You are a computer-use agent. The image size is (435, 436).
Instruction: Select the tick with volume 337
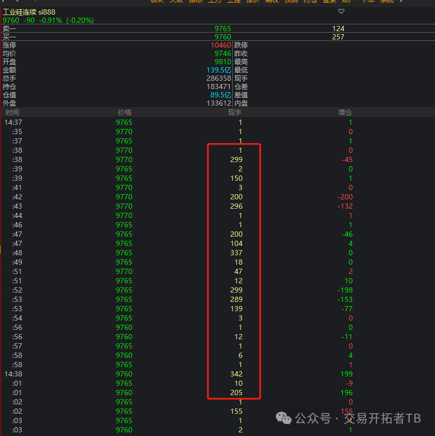click(236, 253)
